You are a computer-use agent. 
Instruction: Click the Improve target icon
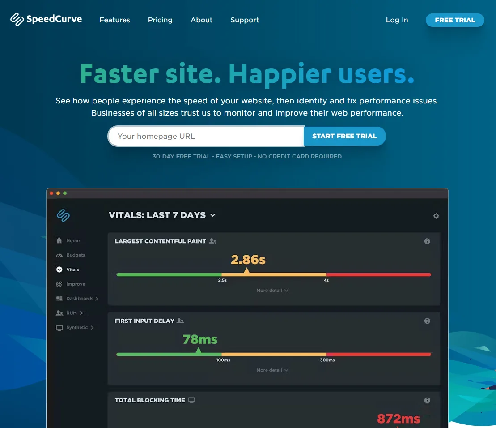pos(59,284)
